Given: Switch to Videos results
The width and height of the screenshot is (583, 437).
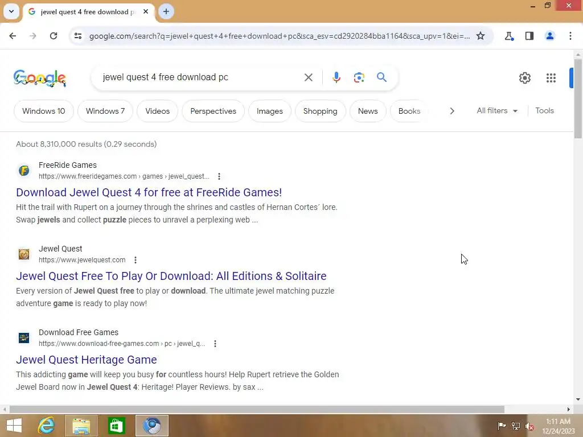Looking at the screenshot, I should [x=157, y=111].
